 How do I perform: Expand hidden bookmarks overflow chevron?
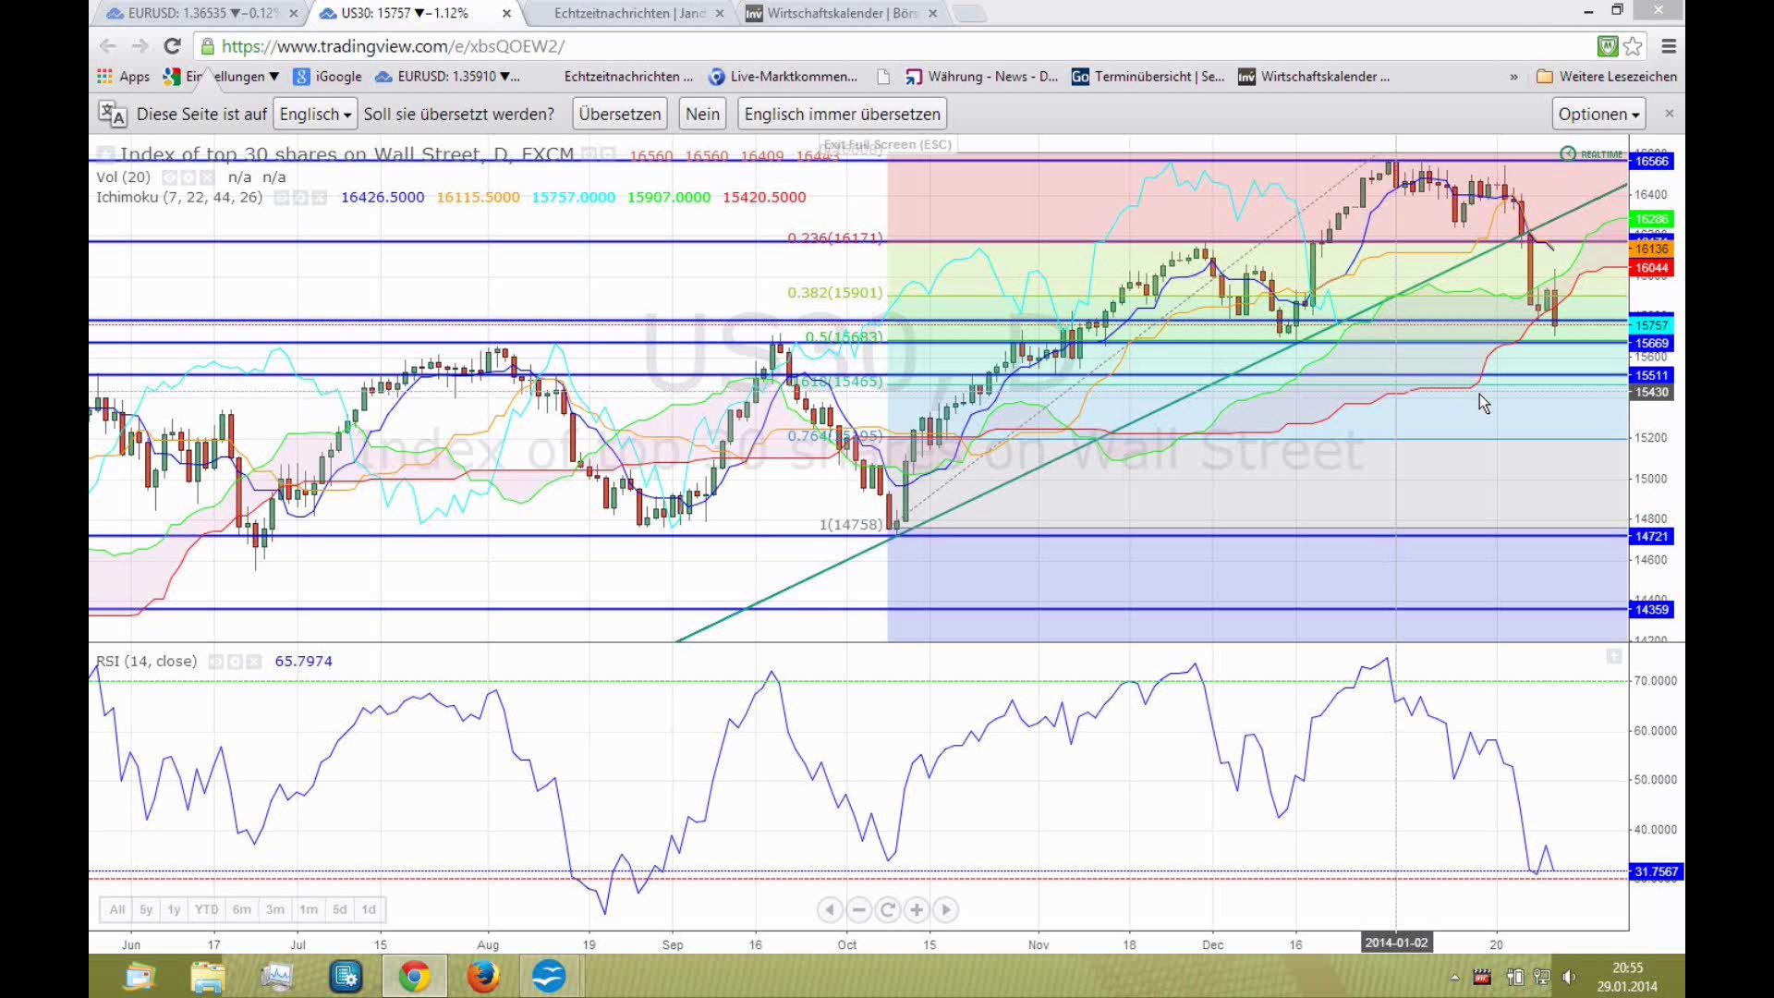point(1513,77)
